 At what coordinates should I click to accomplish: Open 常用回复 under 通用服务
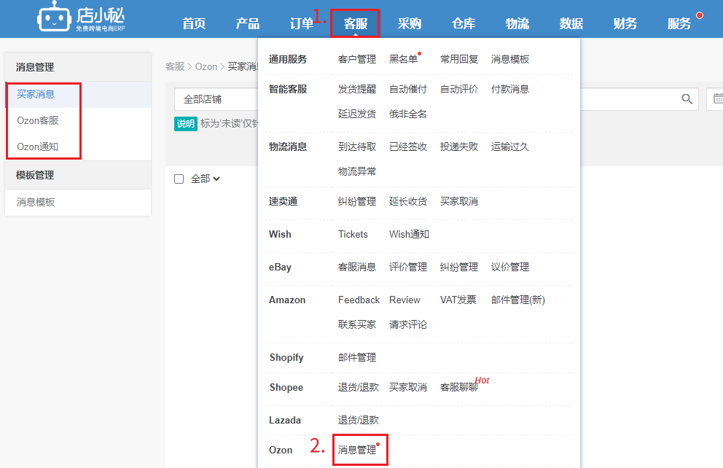pyautogui.click(x=459, y=60)
